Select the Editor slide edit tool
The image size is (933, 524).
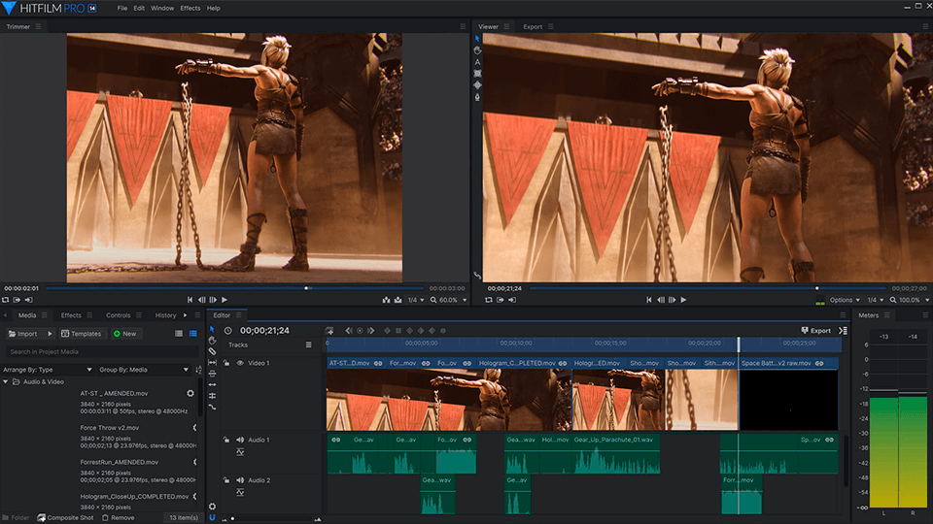tap(212, 374)
